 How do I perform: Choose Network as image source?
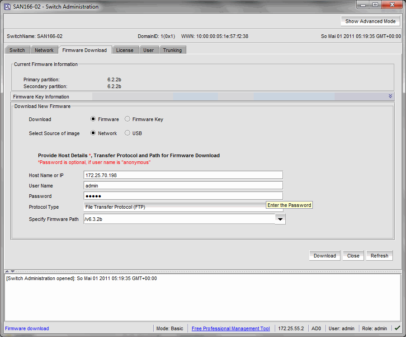click(93, 133)
